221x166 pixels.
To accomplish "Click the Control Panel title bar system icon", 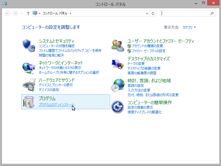I will (5, 4).
